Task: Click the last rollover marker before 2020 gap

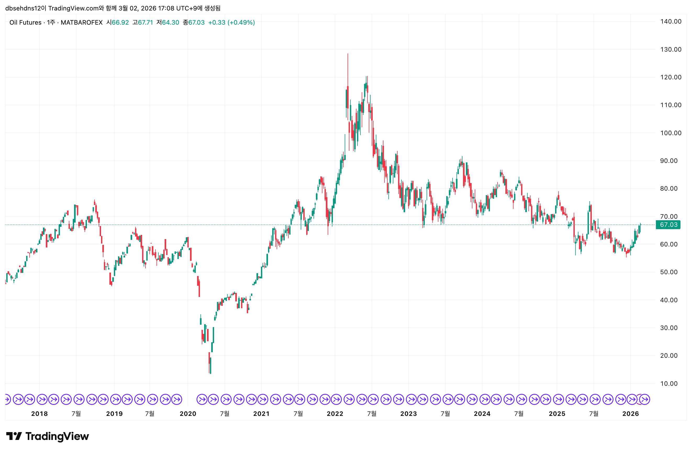Action: pos(177,399)
